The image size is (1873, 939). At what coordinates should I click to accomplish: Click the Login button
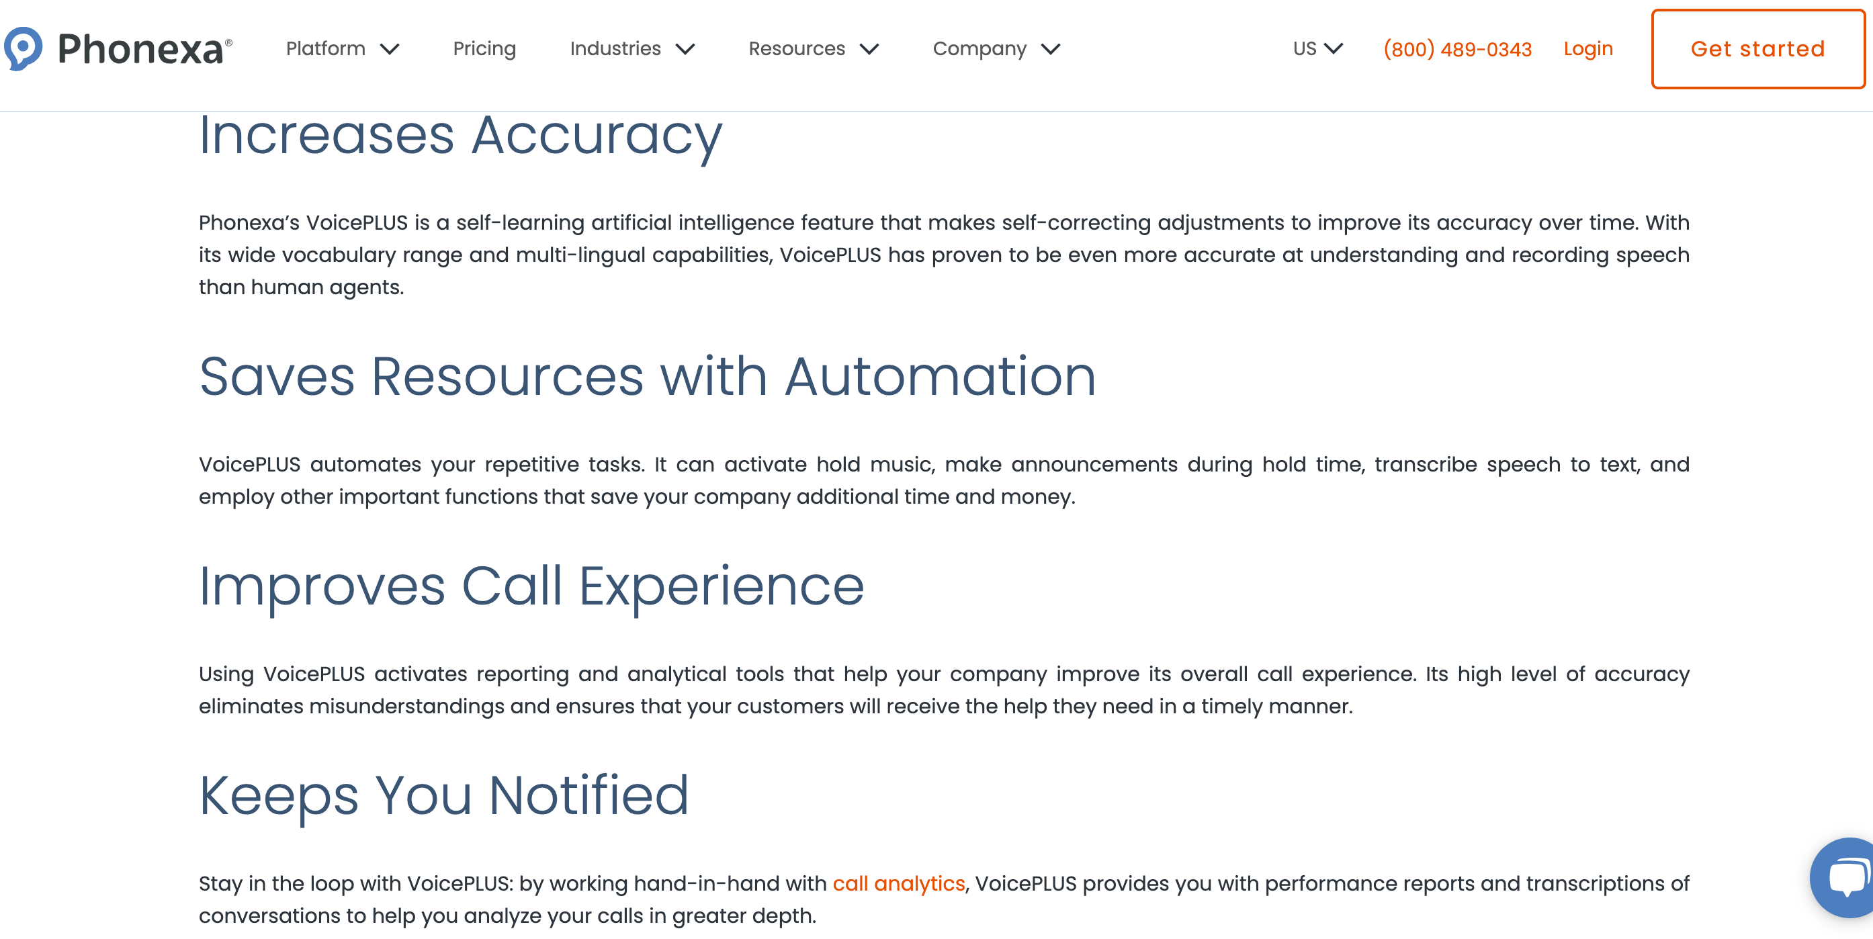(1587, 49)
